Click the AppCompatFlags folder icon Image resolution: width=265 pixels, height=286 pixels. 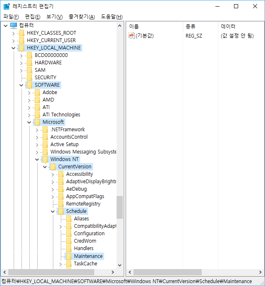point(61,196)
